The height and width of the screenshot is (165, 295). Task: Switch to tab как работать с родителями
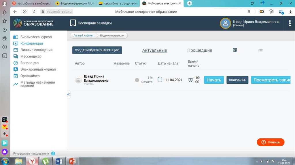pyautogui.click(x=119, y=3)
